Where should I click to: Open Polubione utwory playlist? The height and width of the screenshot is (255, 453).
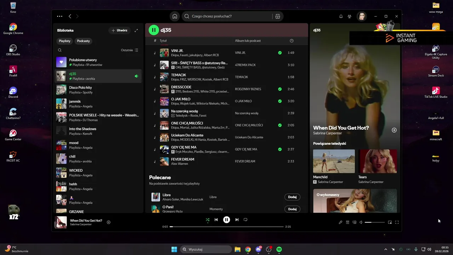point(98,62)
